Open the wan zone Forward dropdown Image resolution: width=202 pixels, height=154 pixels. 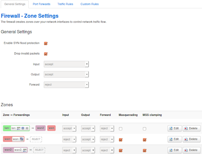(x=107, y=139)
